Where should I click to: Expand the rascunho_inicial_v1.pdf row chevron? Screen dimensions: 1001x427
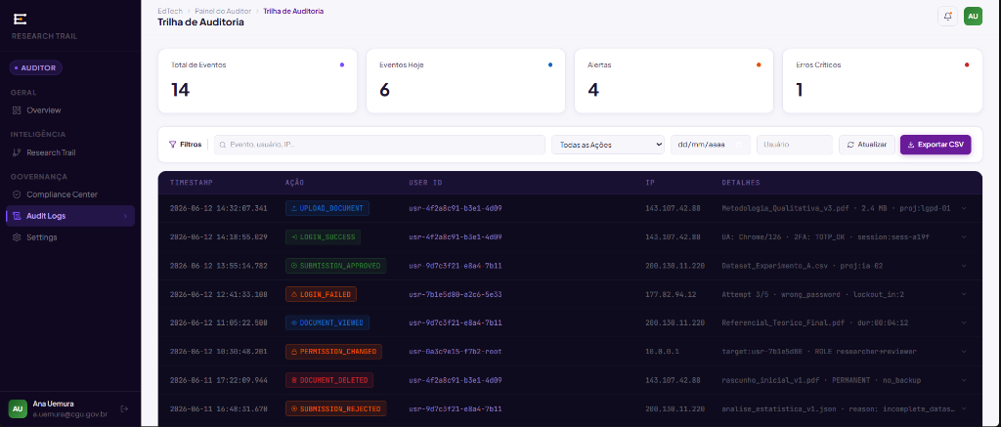tap(963, 380)
